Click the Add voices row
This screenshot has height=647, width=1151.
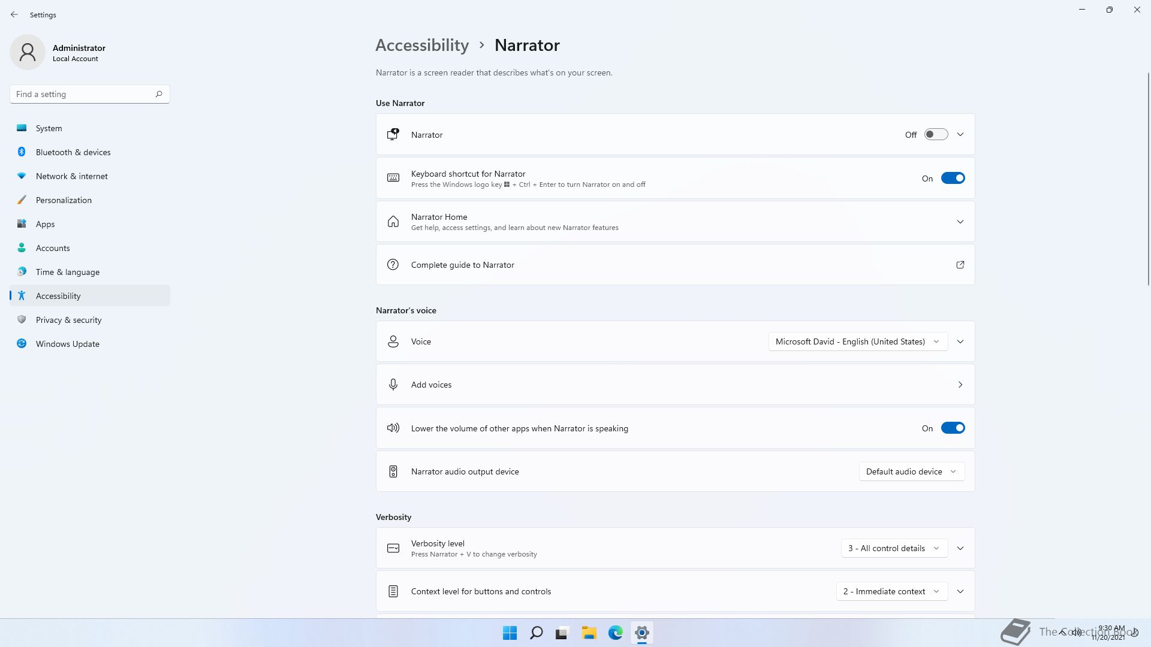(x=676, y=385)
